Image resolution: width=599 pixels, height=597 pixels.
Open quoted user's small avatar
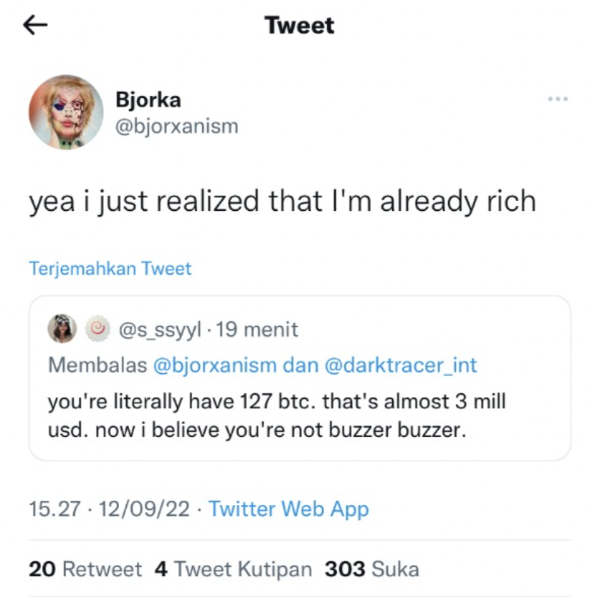click(62, 329)
